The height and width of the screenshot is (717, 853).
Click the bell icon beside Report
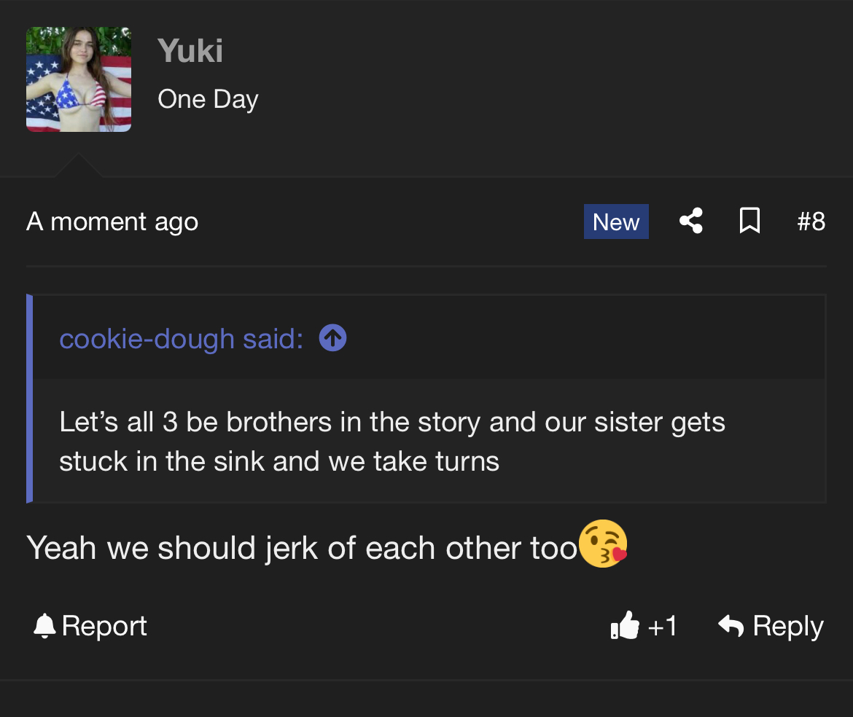(x=44, y=626)
